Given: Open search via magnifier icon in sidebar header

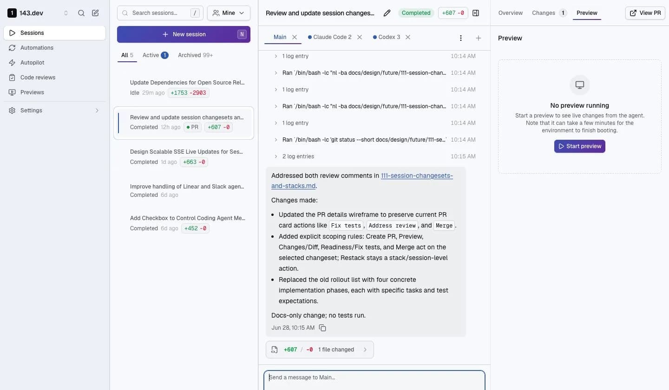Looking at the screenshot, I should [x=81, y=13].
